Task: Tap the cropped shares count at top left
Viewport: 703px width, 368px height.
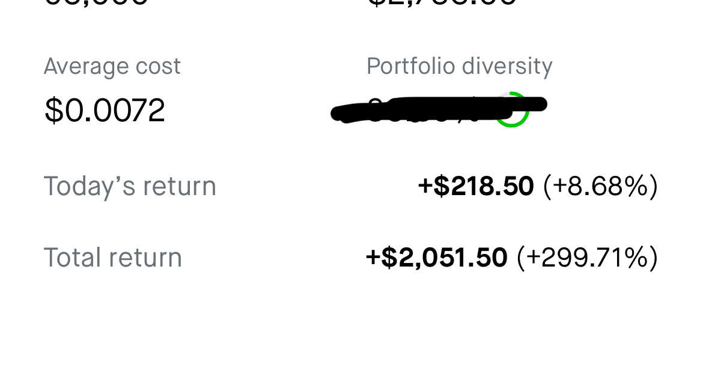Action: tap(96, 2)
